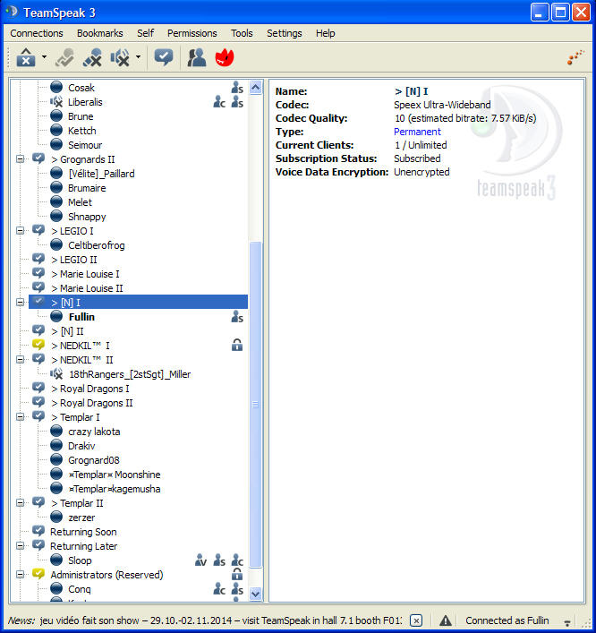The height and width of the screenshot is (633, 596).
Task: Collapse the LEGIO I channel
Action: (x=21, y=231)
